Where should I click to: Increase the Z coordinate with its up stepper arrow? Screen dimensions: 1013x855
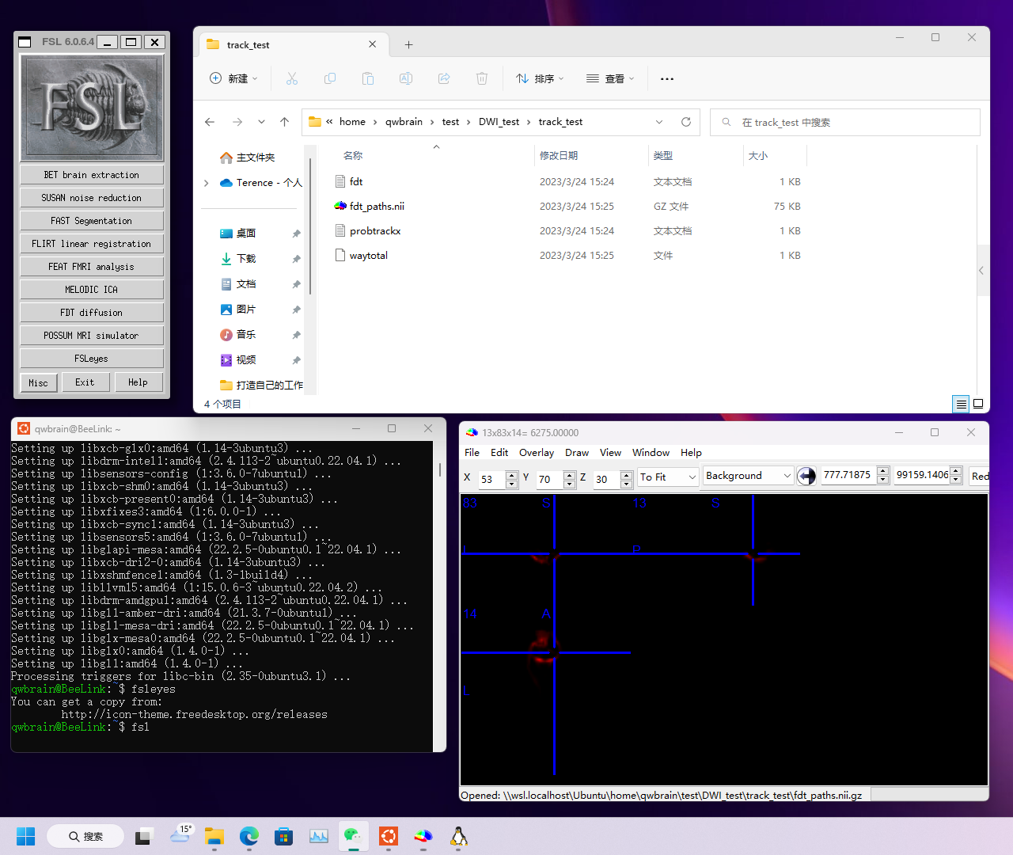click(625, 471)
